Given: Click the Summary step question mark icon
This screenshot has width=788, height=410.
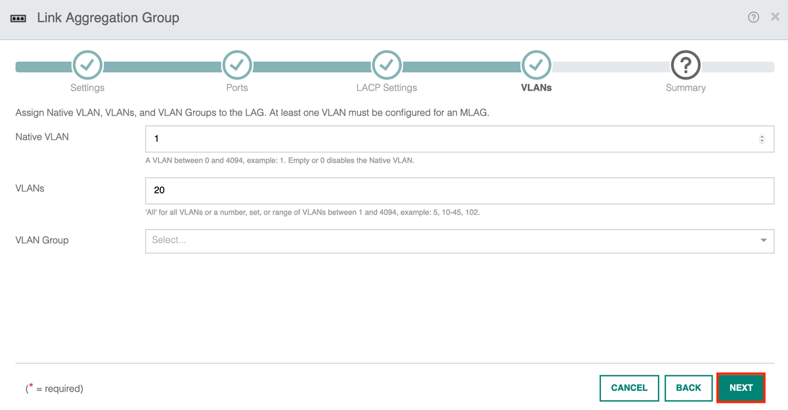Looking at the screenshot, I should 686,64.
